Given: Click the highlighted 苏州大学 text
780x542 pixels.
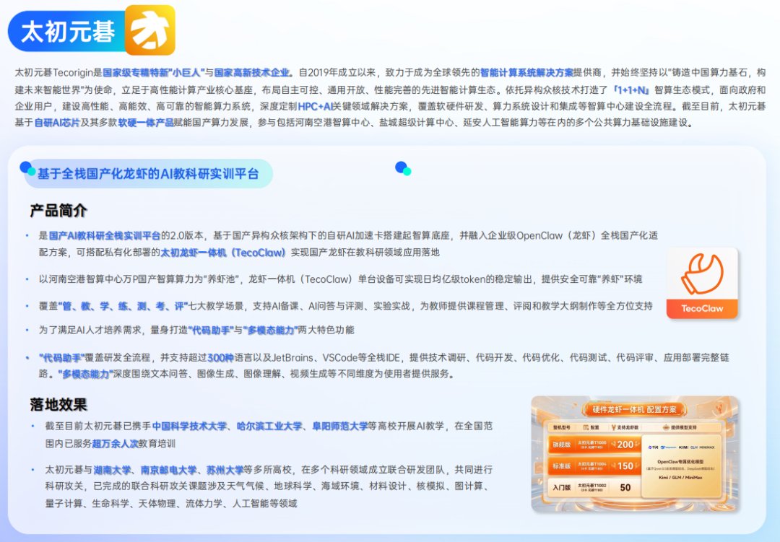Looking at the screenshot, I should 225,470.
